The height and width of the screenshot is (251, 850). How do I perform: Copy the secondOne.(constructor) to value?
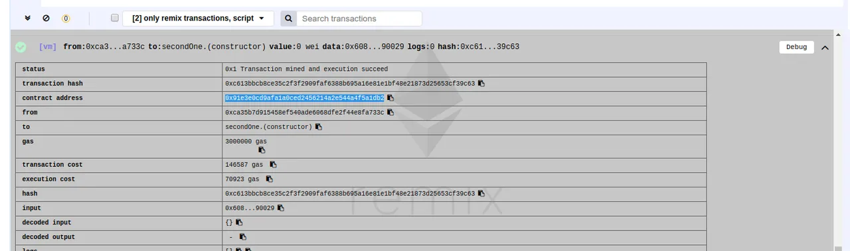(319, 126)
